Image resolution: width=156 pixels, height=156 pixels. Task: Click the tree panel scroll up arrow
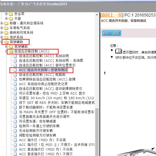(x=97, y=15)
